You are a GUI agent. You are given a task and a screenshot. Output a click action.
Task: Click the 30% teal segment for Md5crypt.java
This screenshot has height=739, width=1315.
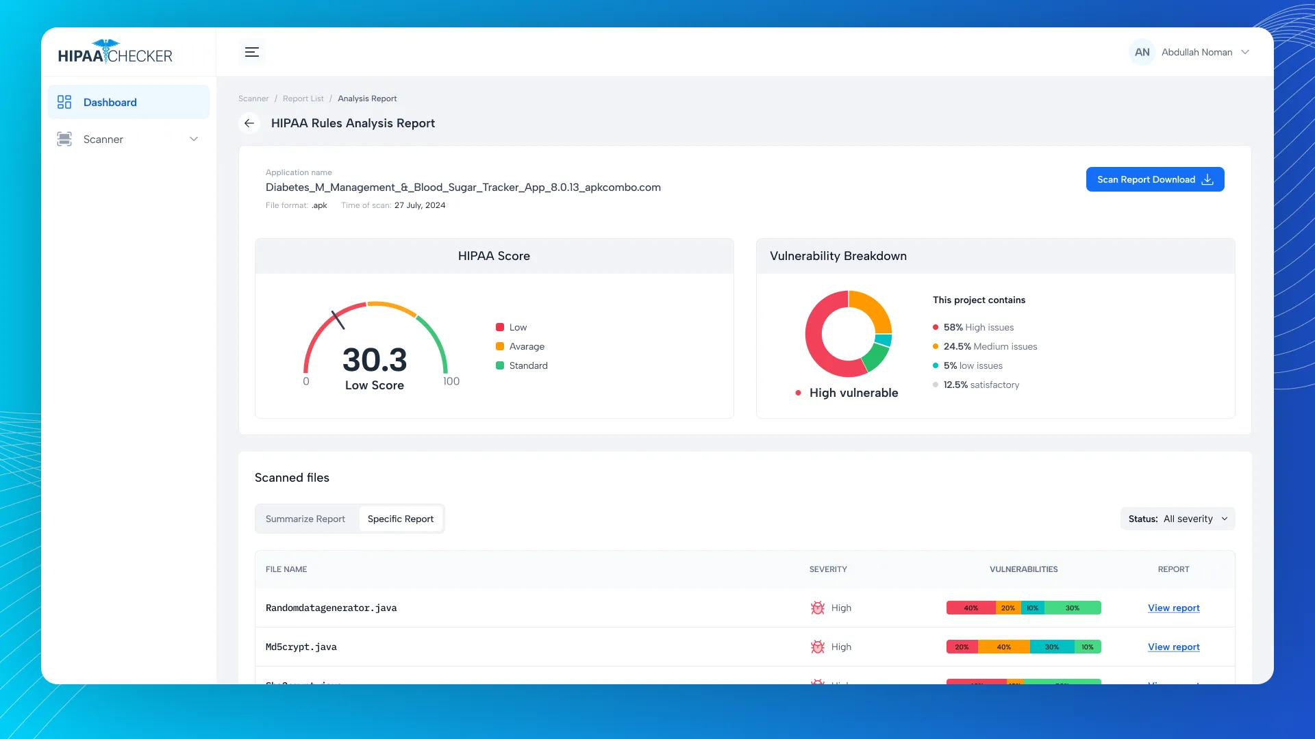pyautogui.click(x=1052, y=647)
